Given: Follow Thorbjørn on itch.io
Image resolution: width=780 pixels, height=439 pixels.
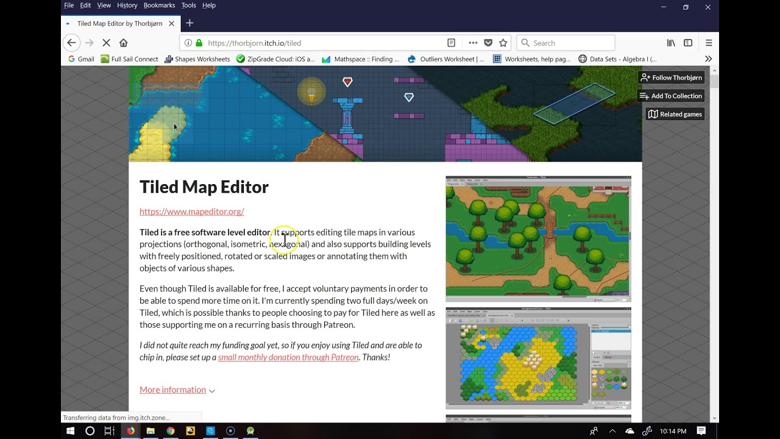Looking at the screenshot, I should 671,77.
